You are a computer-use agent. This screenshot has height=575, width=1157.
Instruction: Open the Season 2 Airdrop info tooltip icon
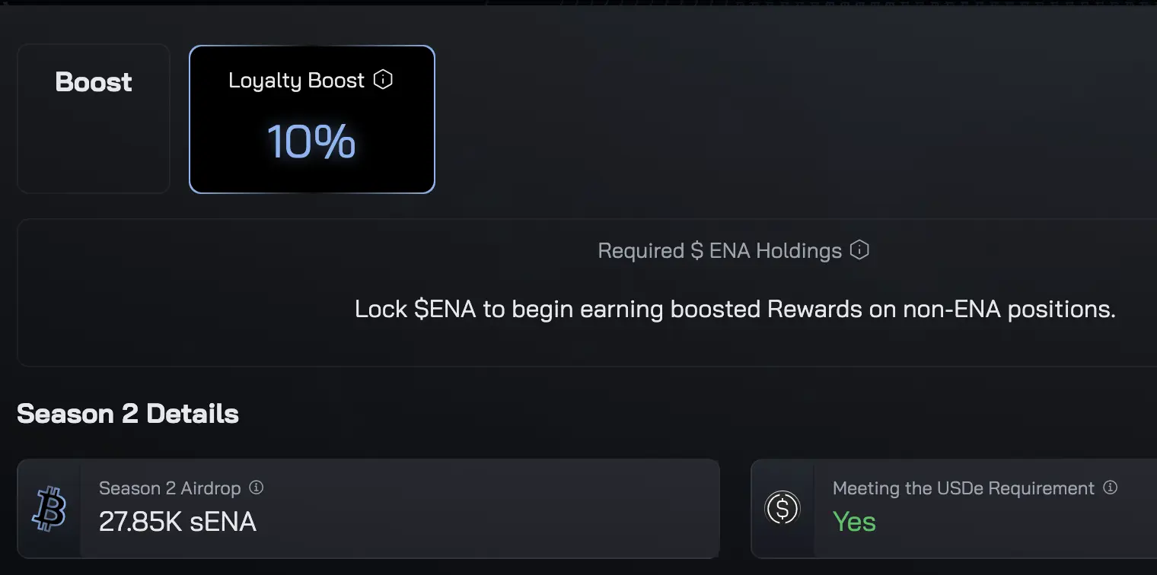[x=257, y=488]
